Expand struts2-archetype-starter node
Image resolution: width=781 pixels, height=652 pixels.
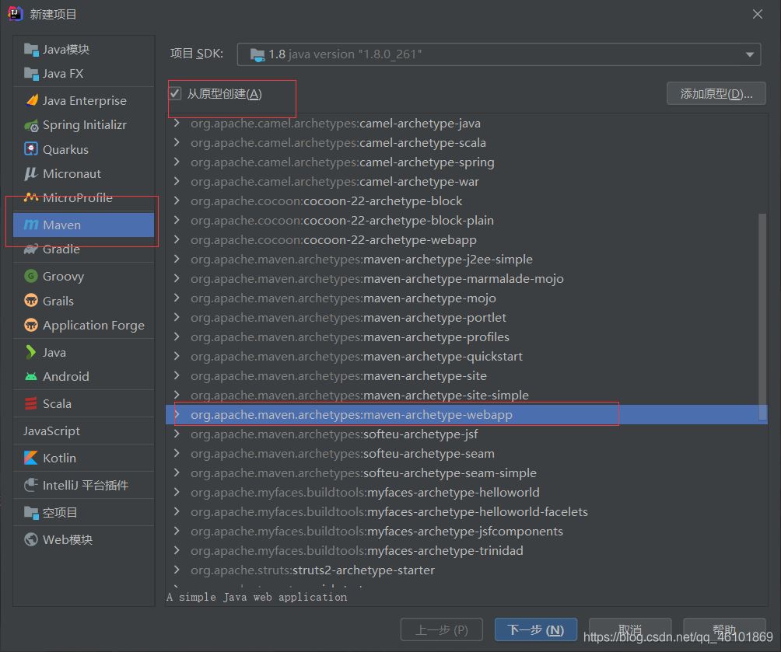(x=177, y=570)
